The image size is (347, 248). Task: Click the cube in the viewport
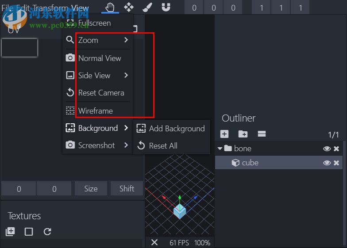click(180, 211)
